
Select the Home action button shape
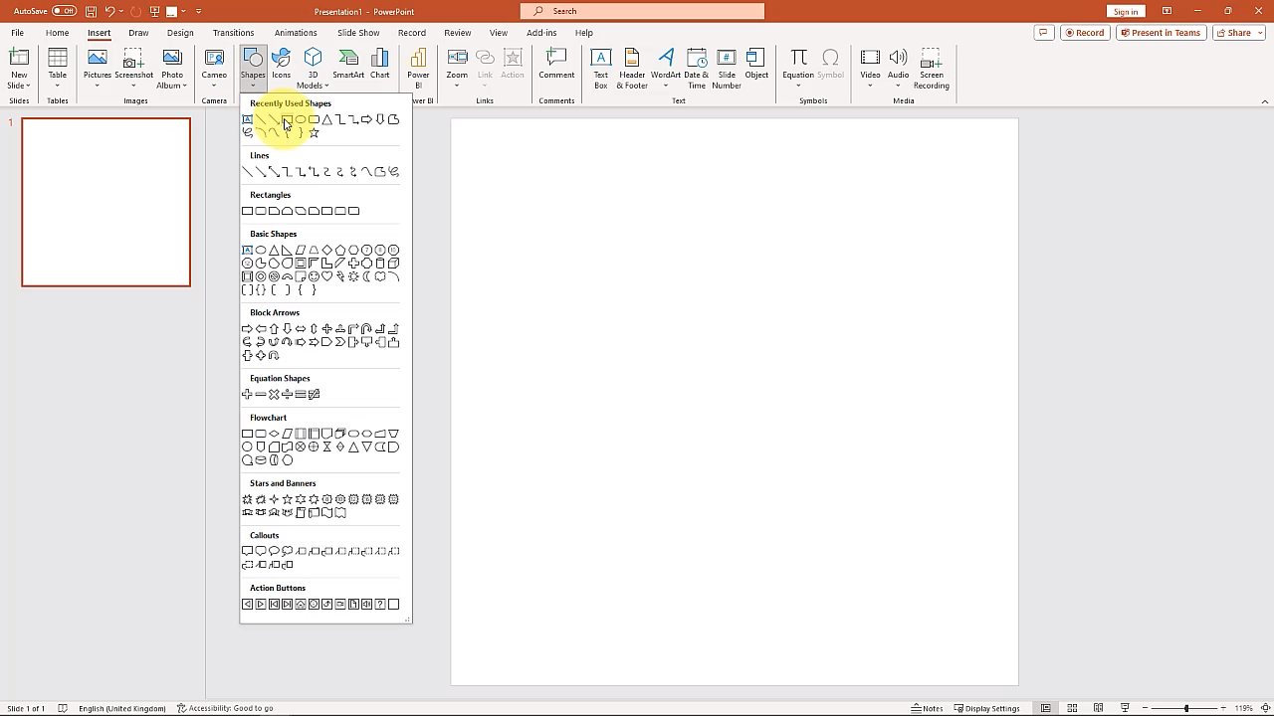click(x=301, y=604)
